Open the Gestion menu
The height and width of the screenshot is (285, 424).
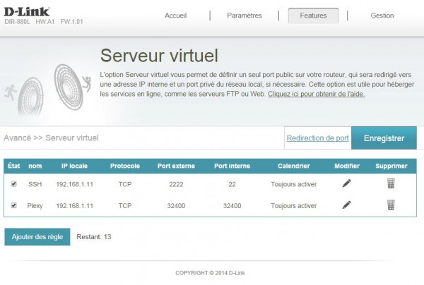[x=382, y=16]
